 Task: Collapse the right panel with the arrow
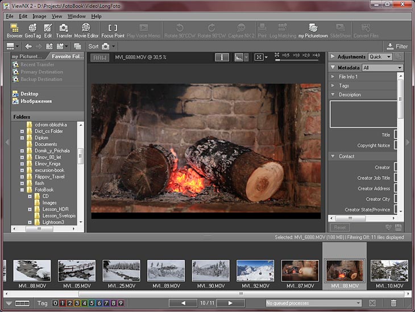(408, 142)
